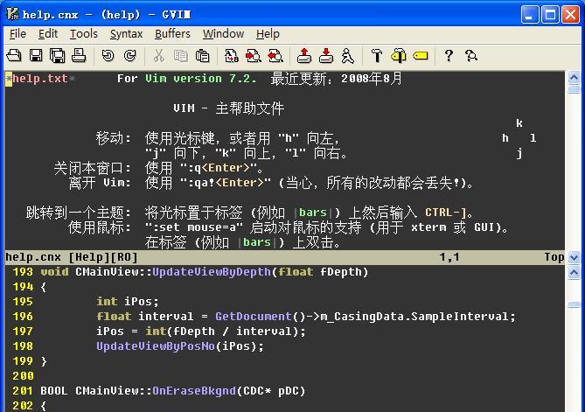Jump to tag using the yellow tag icon
This screenshot has width=585, height=412.
tap(421, 56)
